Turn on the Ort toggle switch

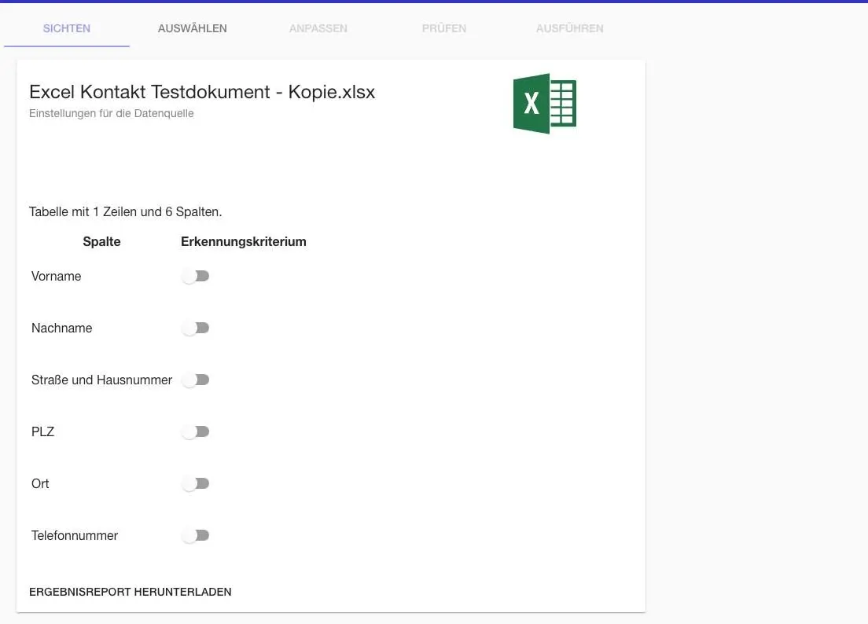click(x=195, y=483)
